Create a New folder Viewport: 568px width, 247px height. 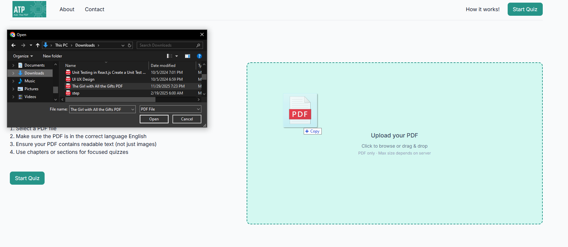[x=52, y=56]
